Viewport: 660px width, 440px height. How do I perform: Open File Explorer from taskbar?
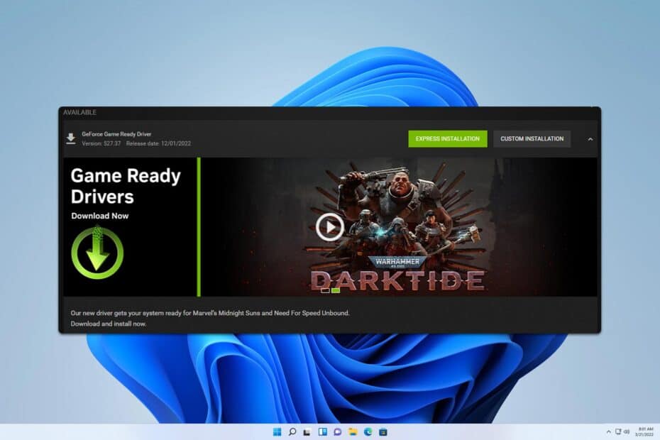(353, 432)
